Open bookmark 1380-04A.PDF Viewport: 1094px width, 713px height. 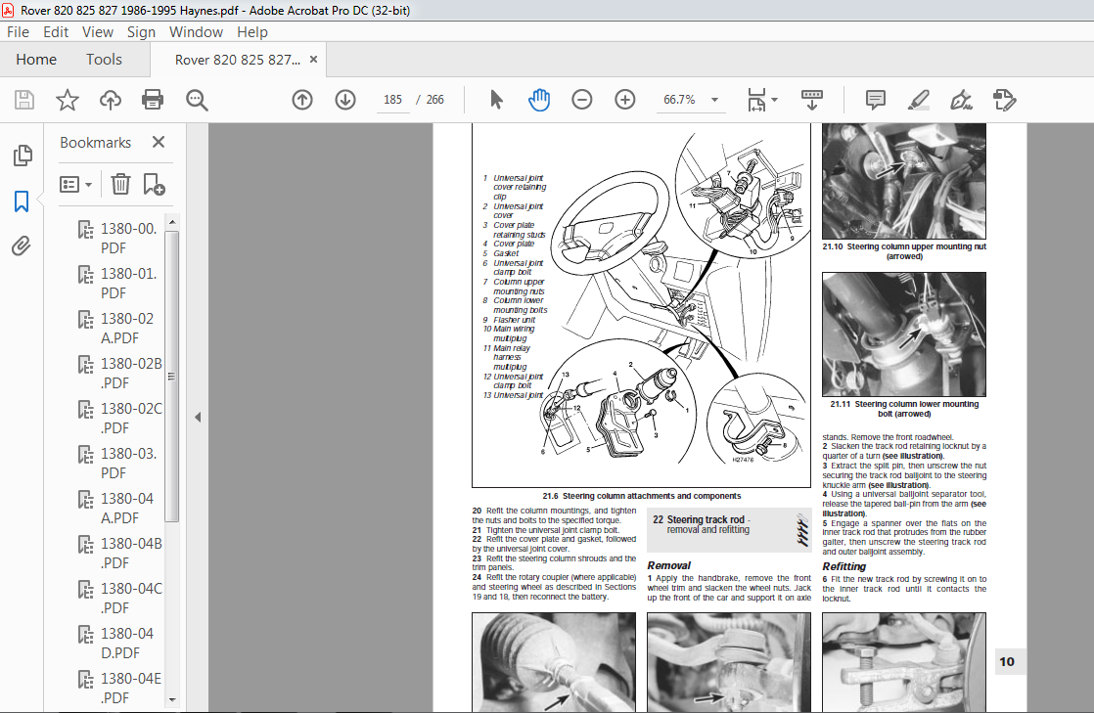pyautogui.click(x=122, y=508)
